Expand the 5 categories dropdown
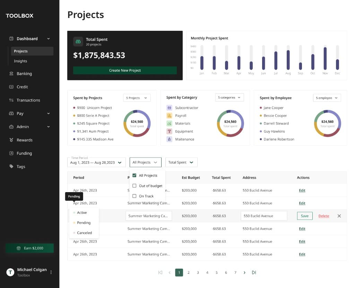Screen dimensions: 355x288 229,97
